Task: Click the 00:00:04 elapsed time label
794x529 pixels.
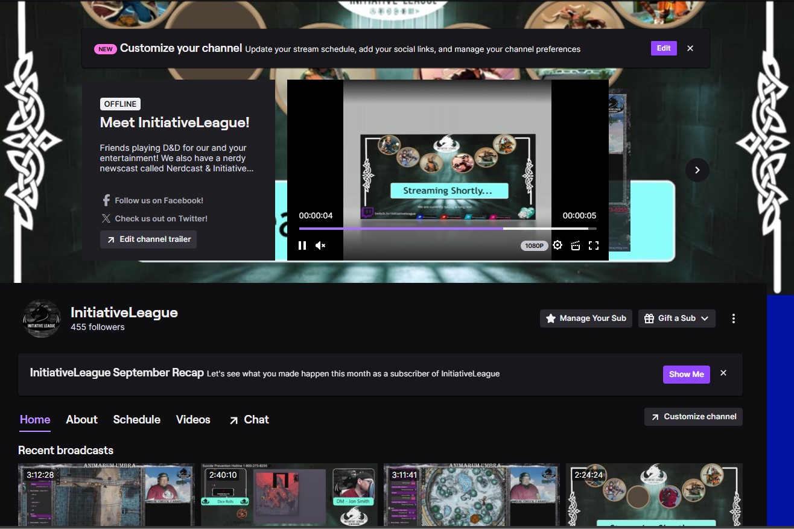Action: (316, 215)
